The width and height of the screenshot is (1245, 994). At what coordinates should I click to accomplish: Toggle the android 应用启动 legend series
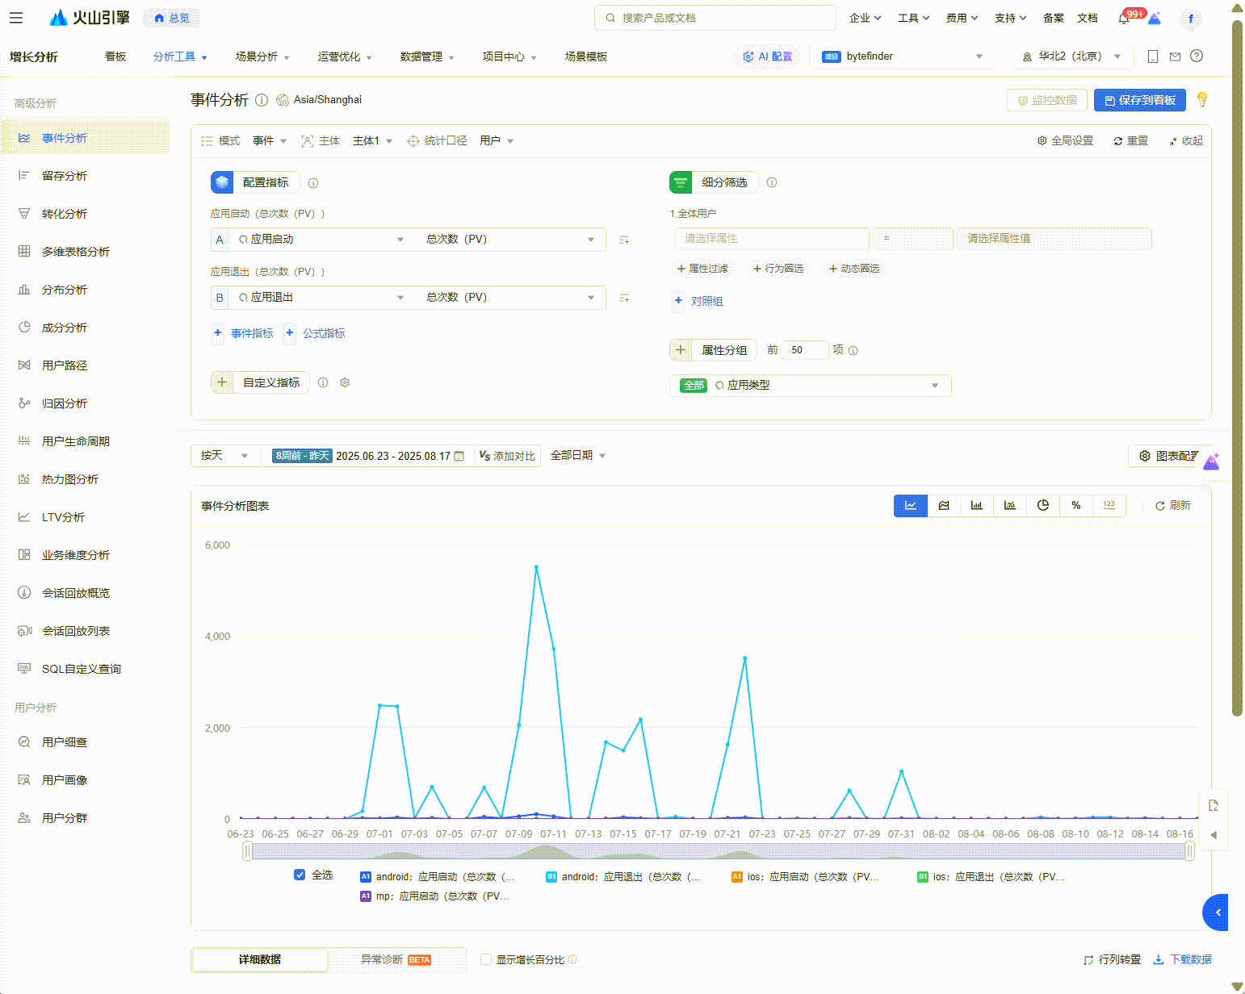click(x=437, y=877)
